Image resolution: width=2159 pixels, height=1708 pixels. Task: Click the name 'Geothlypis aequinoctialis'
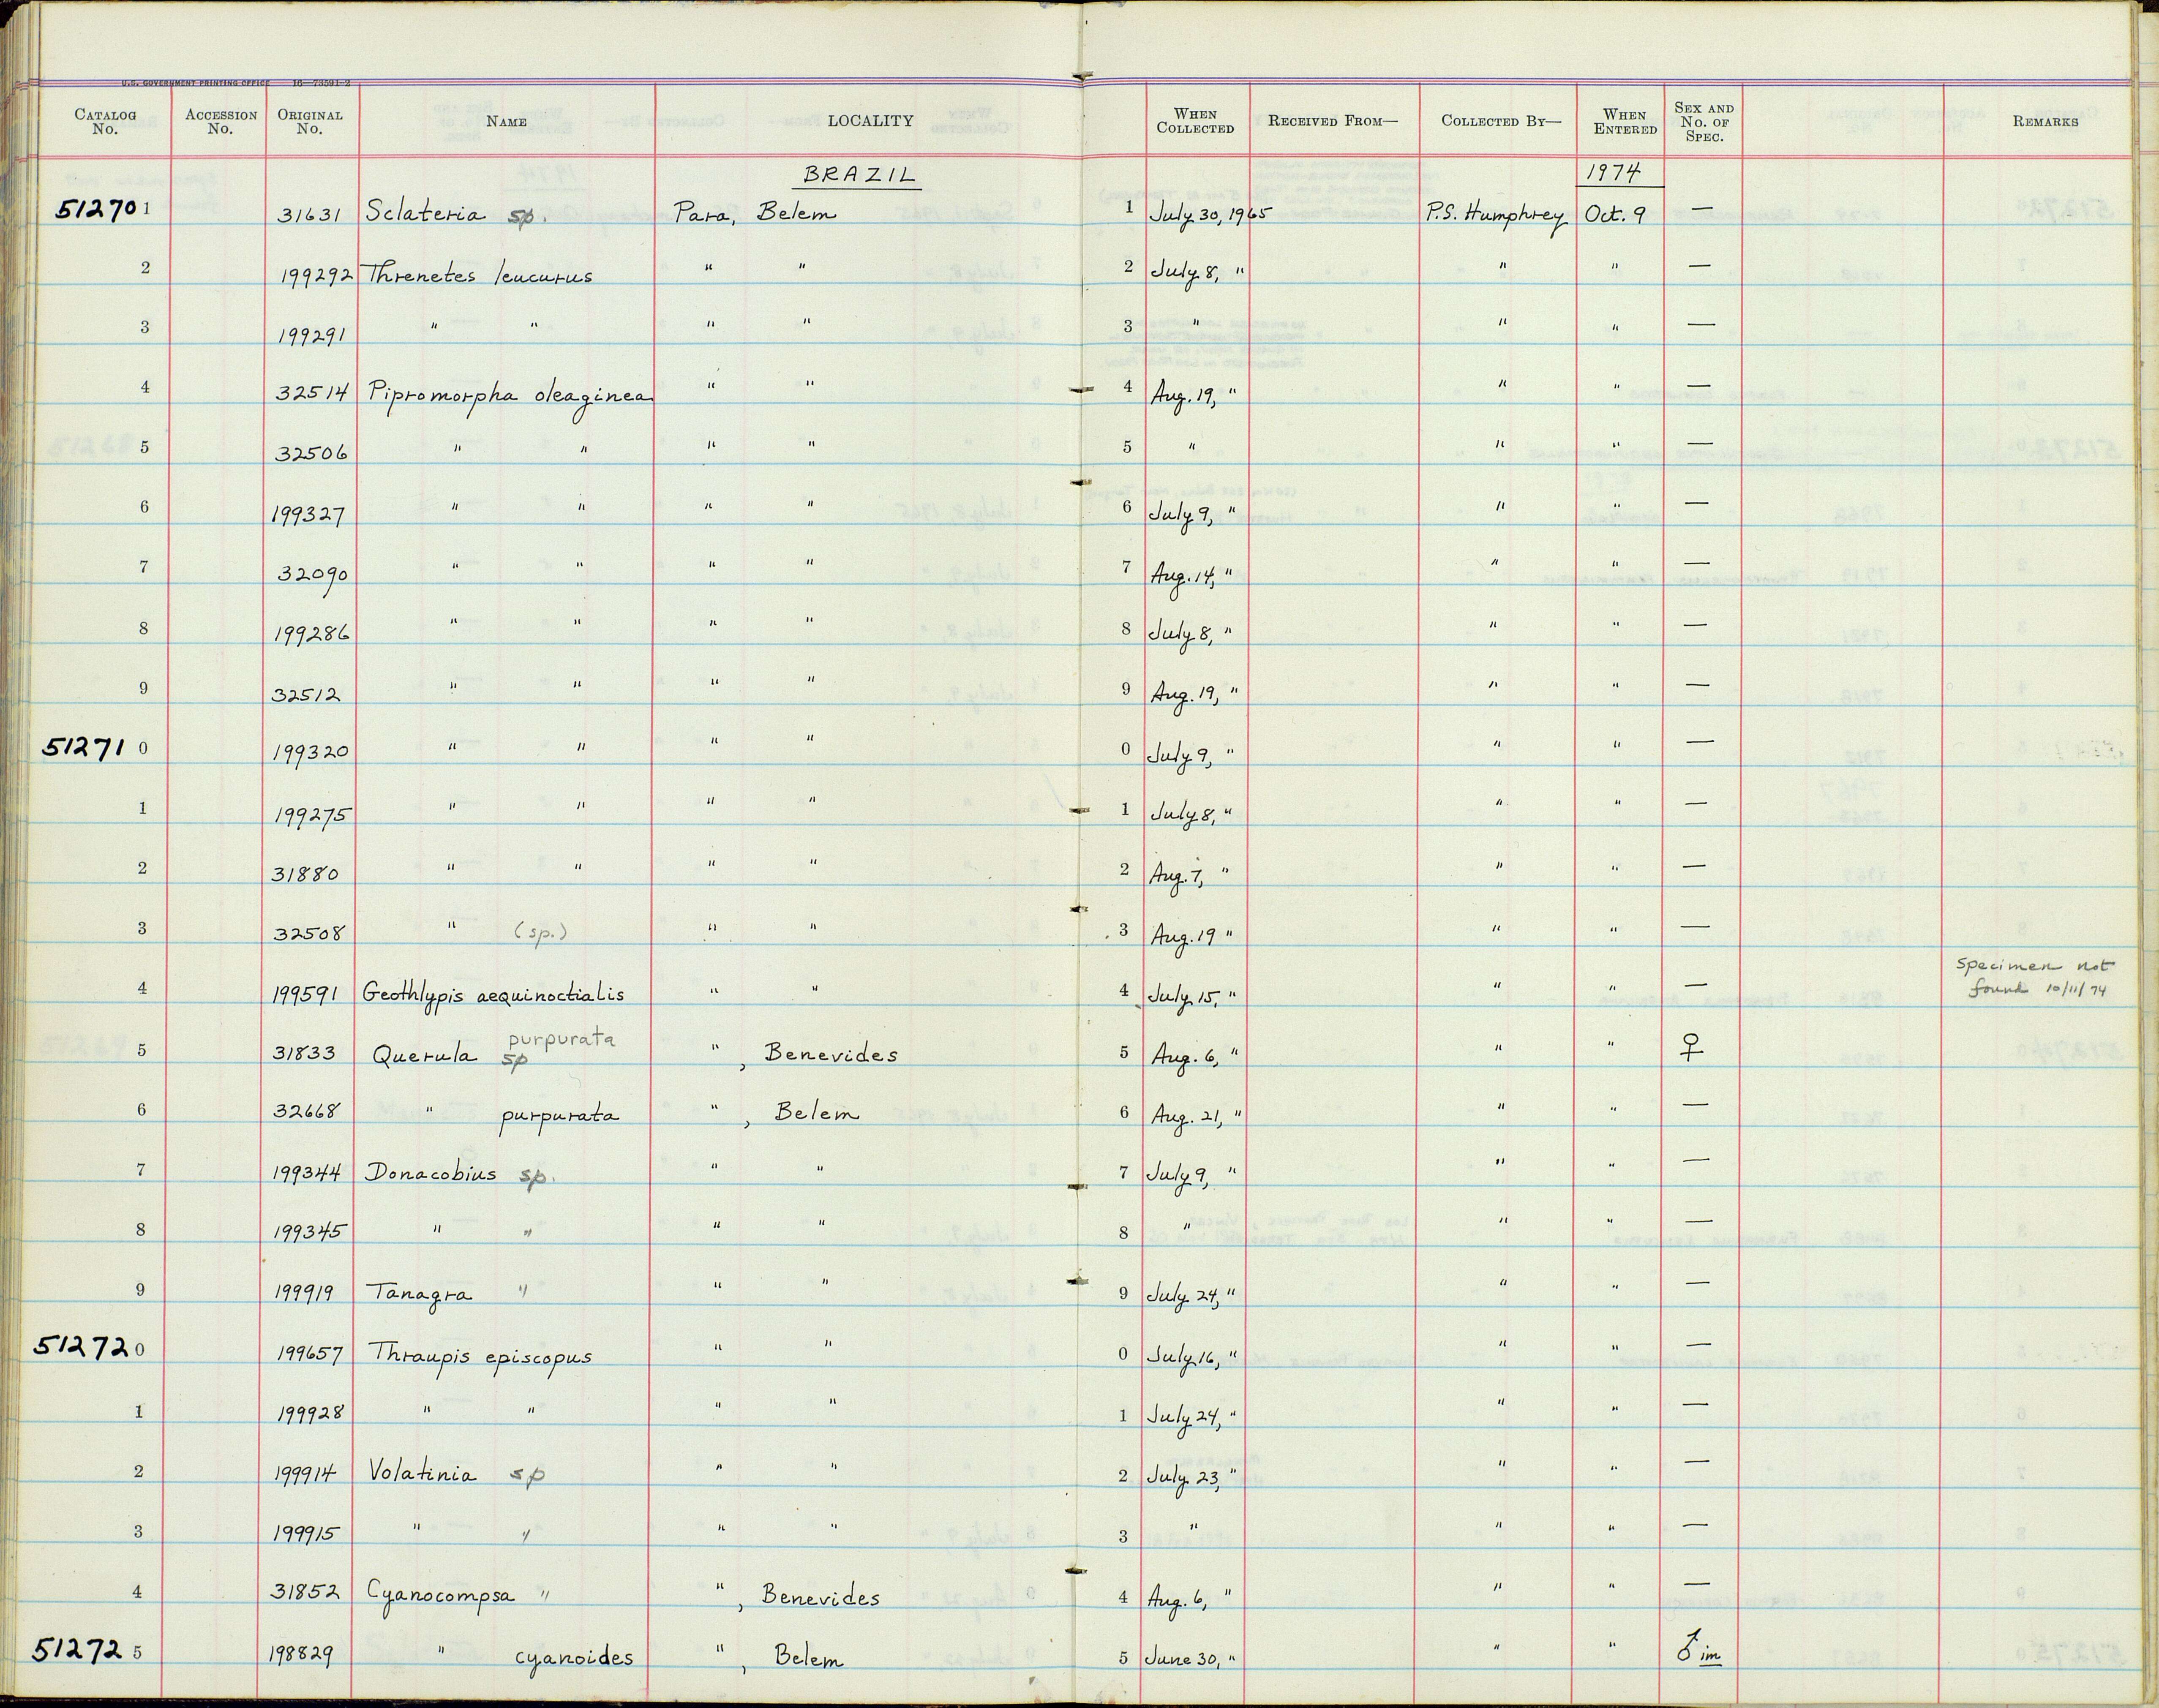[x=494, y=995]
